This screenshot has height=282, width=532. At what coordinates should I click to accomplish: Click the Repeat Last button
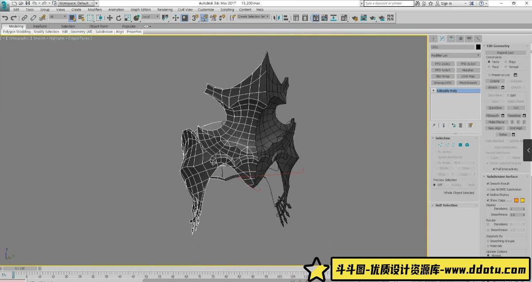505,53
